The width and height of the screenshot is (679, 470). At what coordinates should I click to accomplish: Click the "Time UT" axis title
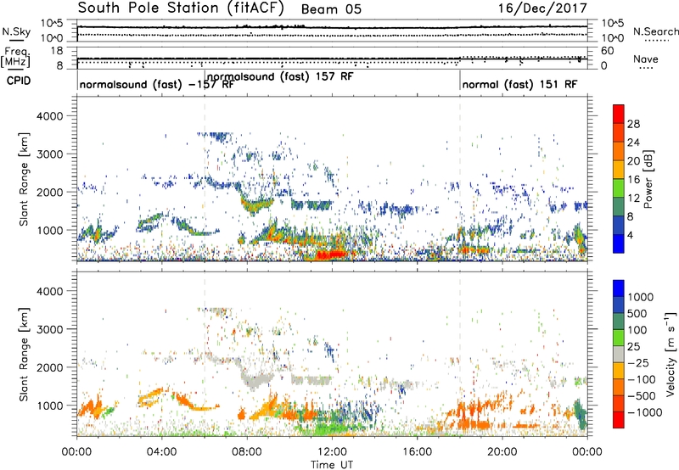pos(332,465)
